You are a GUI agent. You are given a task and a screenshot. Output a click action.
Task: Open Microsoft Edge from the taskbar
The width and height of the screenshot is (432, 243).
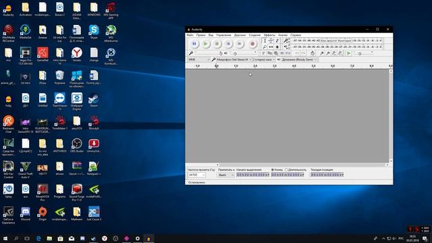pos(38,238)
